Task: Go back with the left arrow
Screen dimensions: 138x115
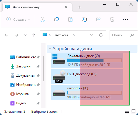Action: point(6,35)
